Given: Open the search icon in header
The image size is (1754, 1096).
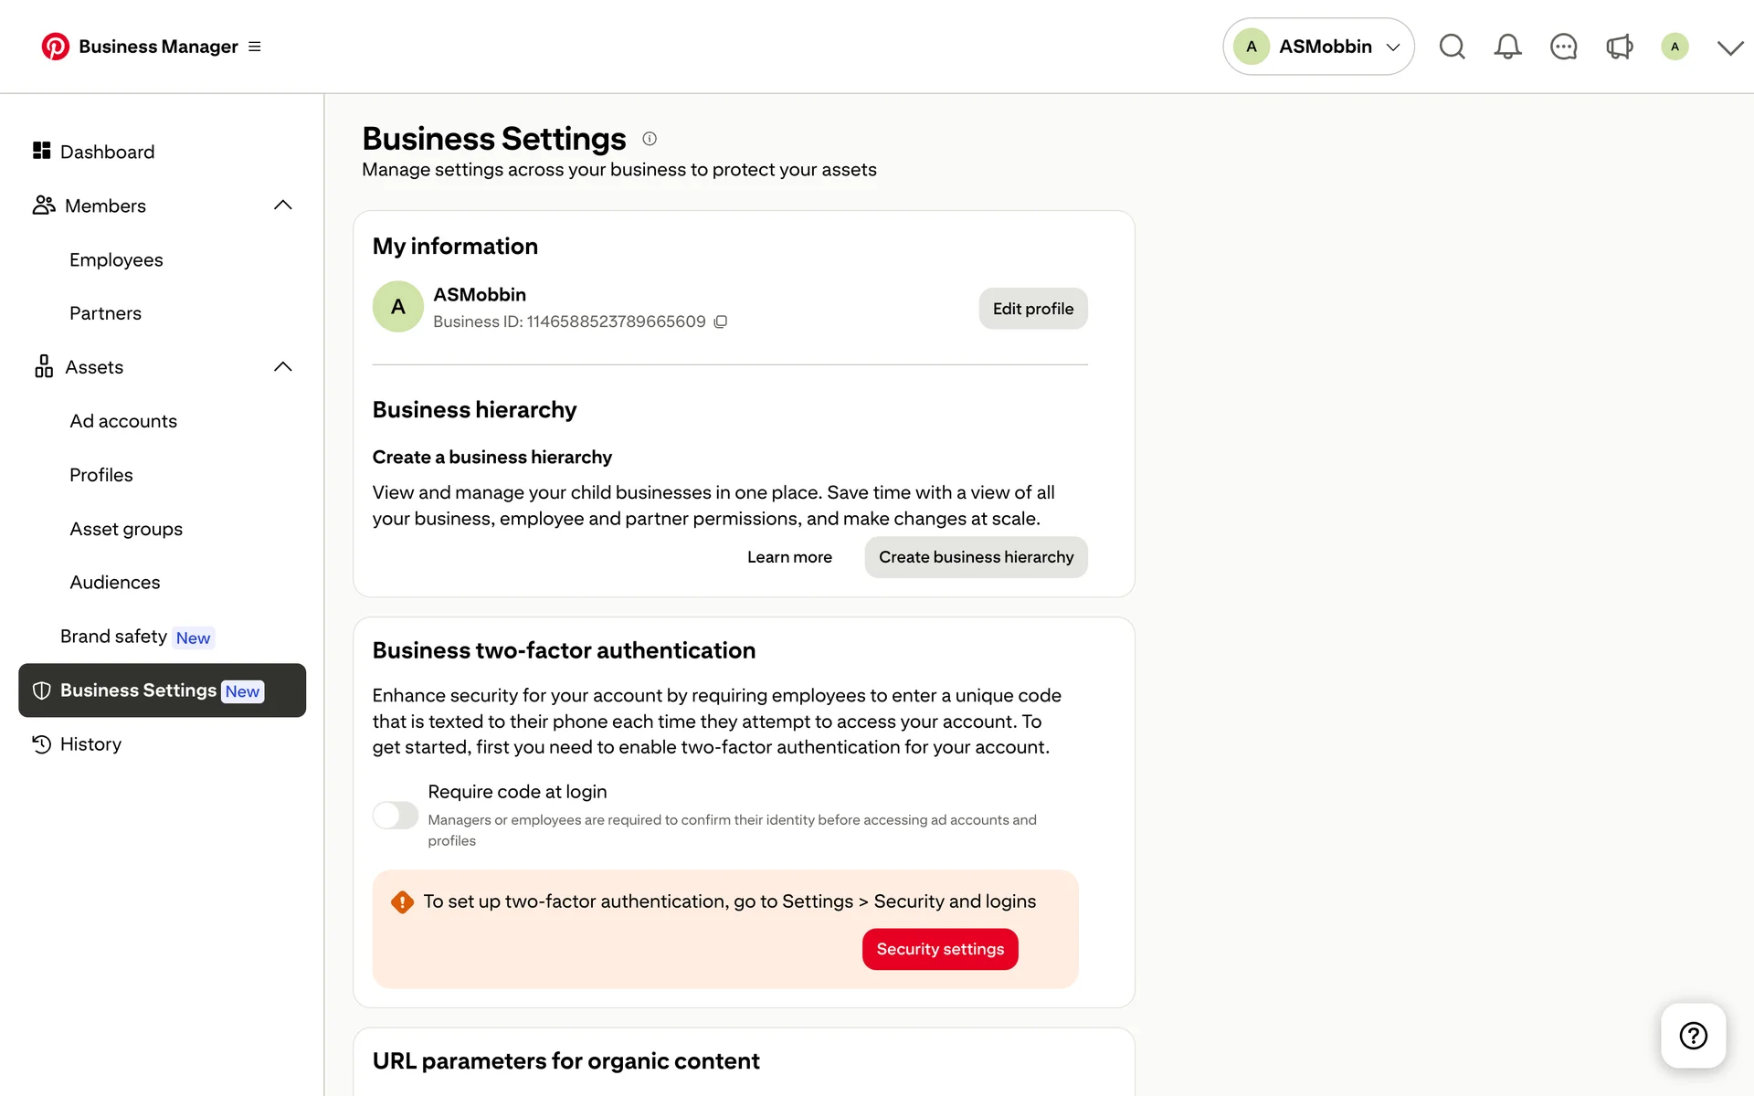Looking at the screenshot, I should tap(1452, 47).
